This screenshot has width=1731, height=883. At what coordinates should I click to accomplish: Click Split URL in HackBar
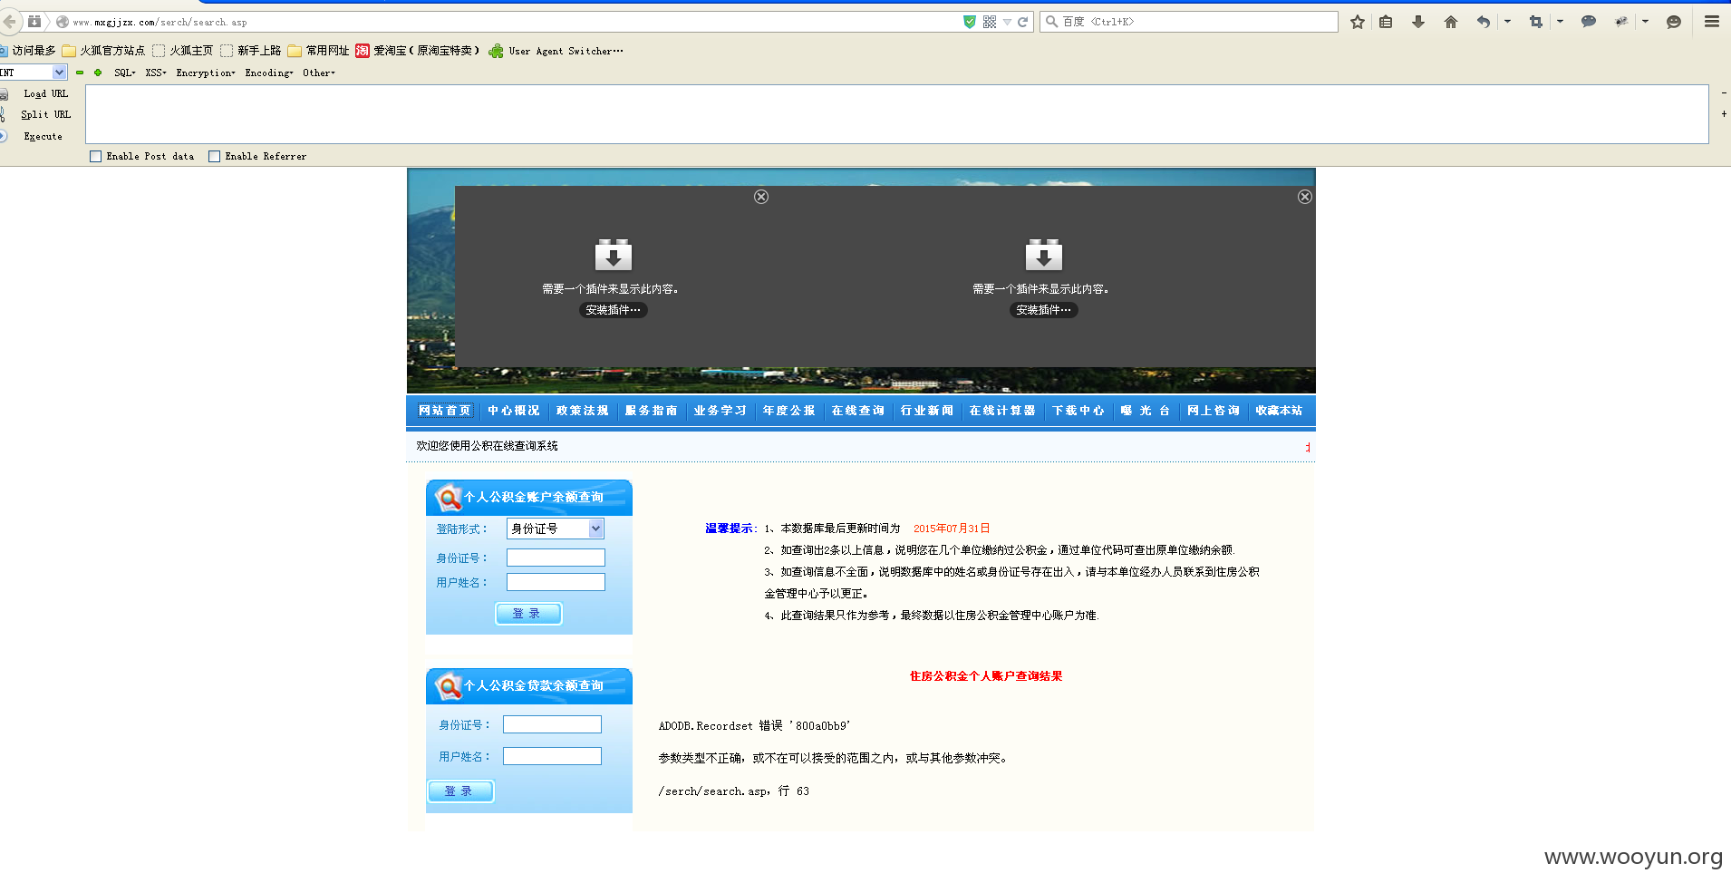click(45, 114)
